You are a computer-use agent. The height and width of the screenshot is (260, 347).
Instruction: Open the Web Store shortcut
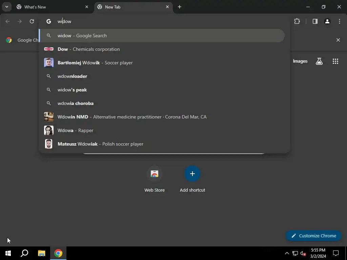tap(155, 179)
